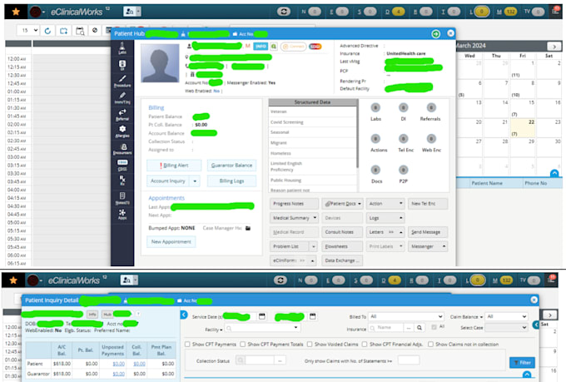The height and width of the screenshot is (382, 566).
Task: Click the green arrow icon in Patient Hub title bar
Action: tap(435, 33)
